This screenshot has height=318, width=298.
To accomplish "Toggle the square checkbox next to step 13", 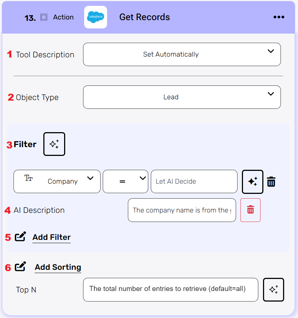I will (44, 17).
